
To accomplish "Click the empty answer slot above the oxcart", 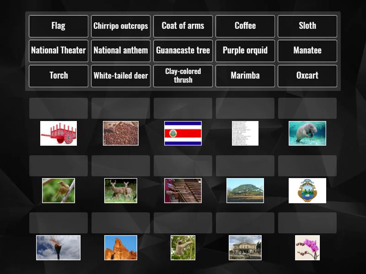I will click(58, 108).
